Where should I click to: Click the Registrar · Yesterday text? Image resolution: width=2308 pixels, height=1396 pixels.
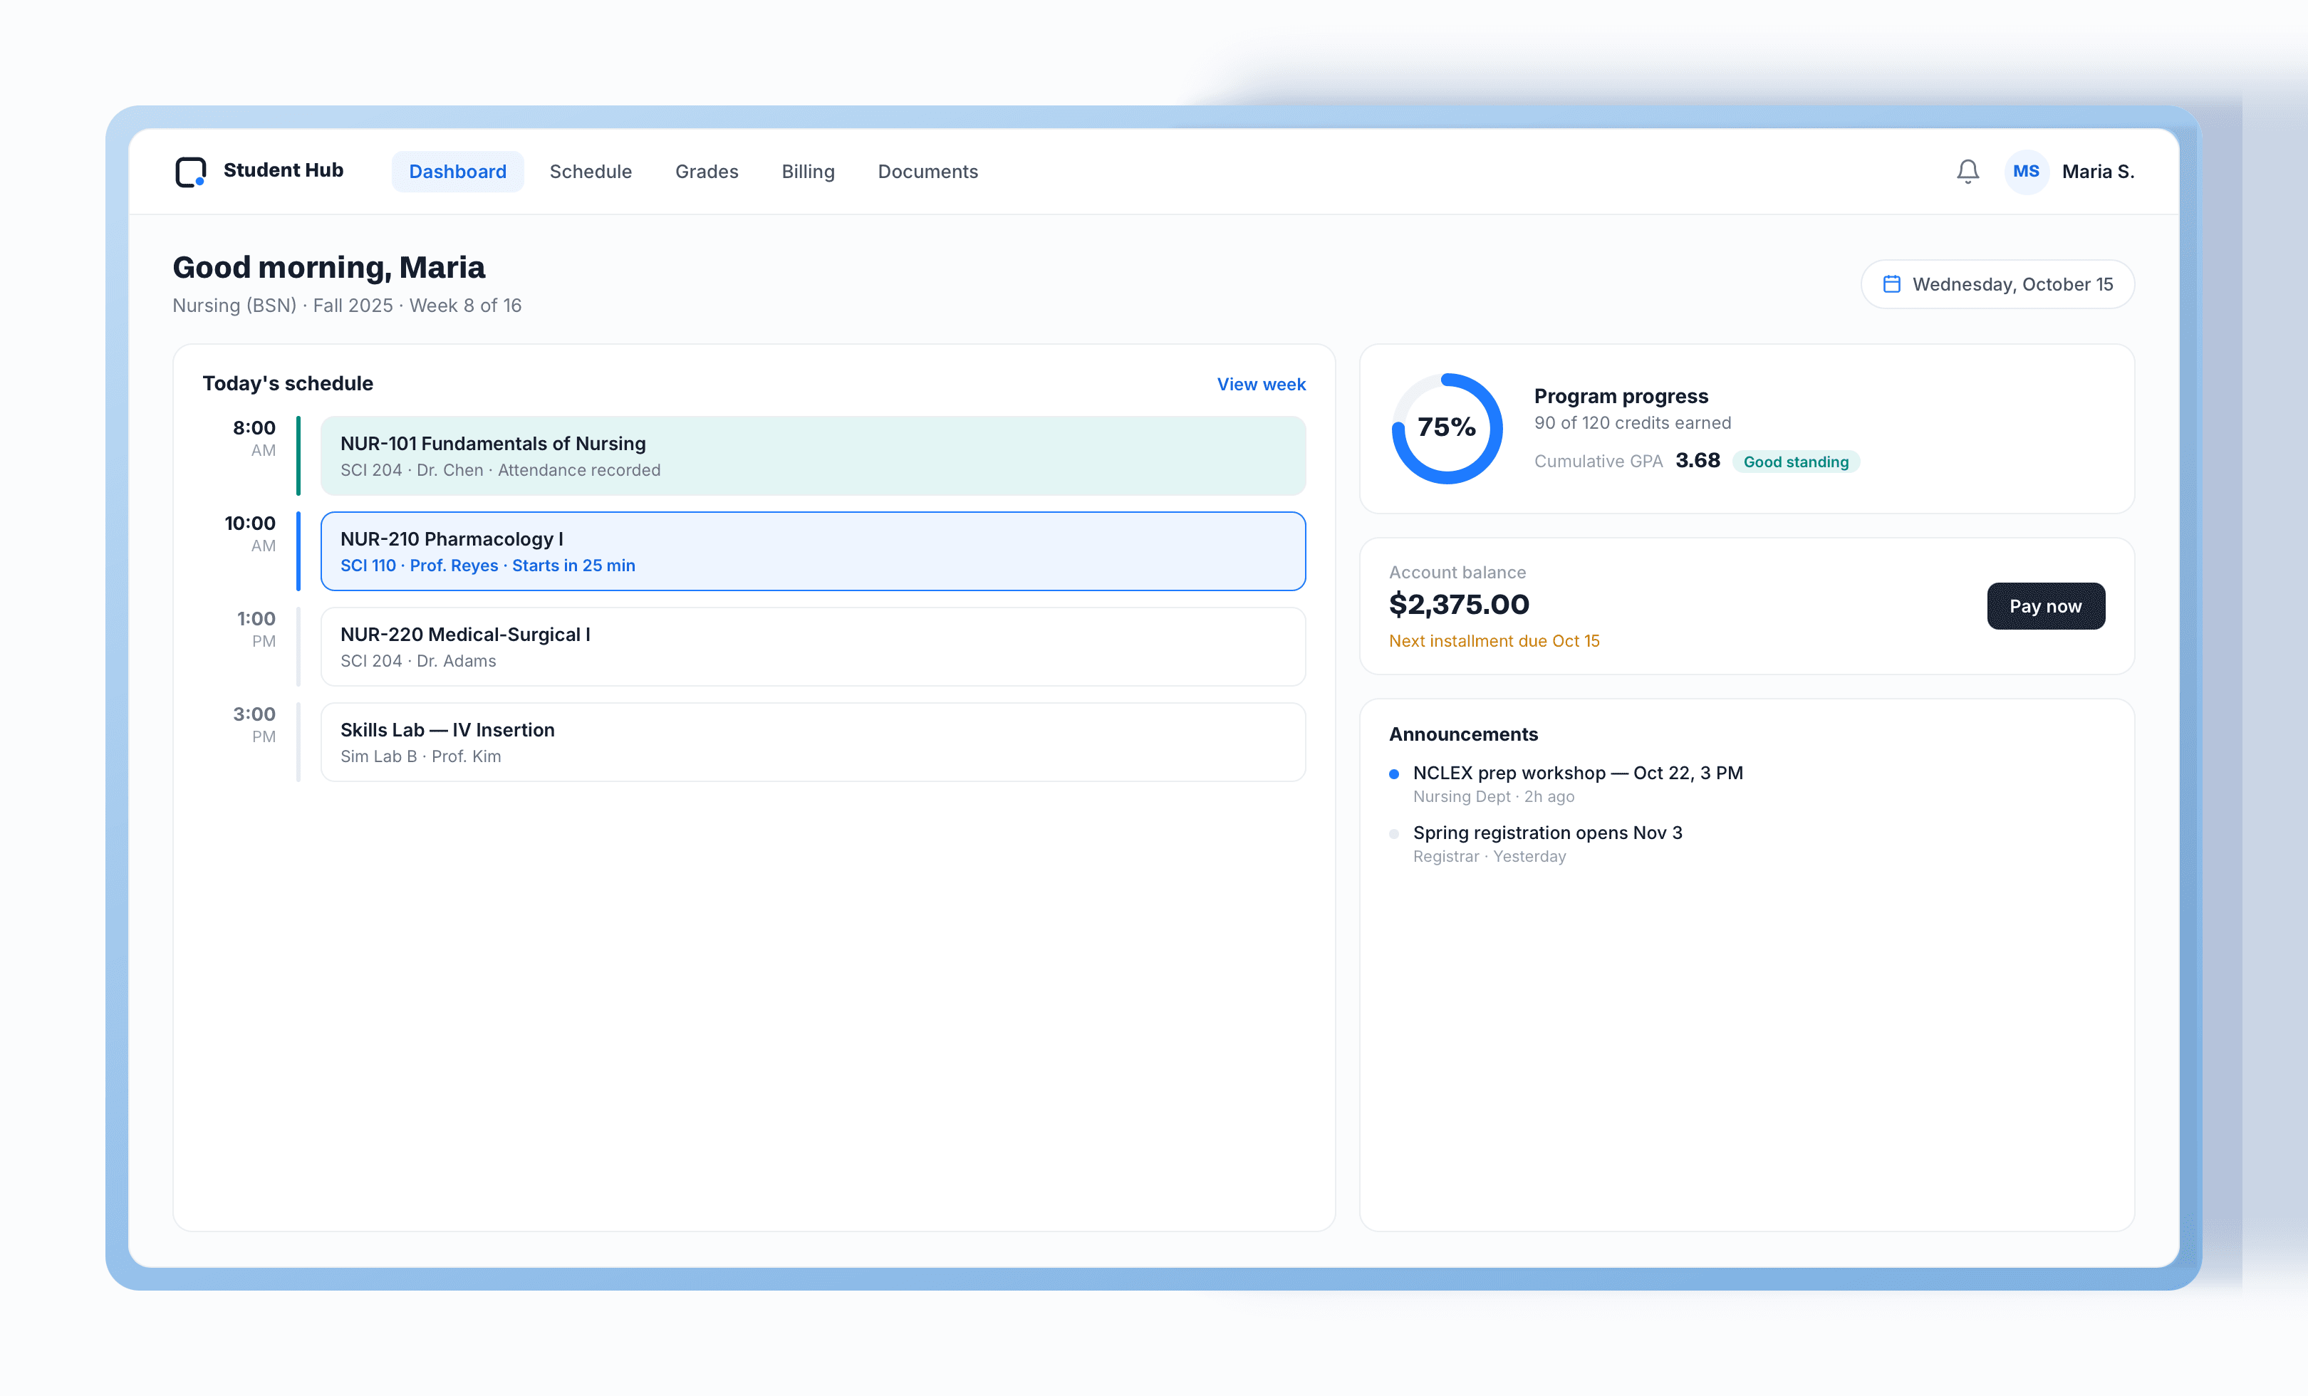(x=1490, y=857)
